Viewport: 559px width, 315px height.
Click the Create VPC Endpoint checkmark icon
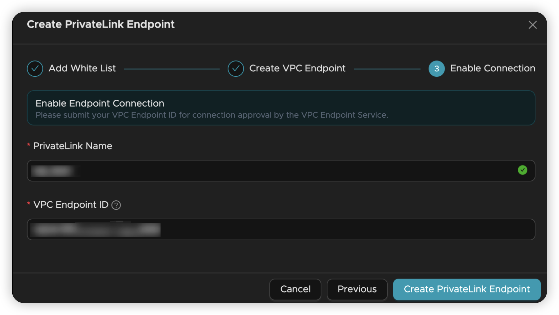click(x=236, y=69)
